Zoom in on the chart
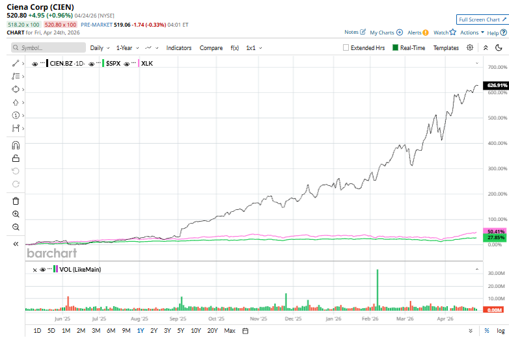The image size is (509, 338). point(16,214)
